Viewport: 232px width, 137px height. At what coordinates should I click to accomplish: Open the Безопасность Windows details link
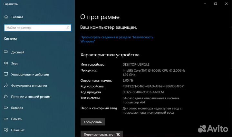[117, 39]
